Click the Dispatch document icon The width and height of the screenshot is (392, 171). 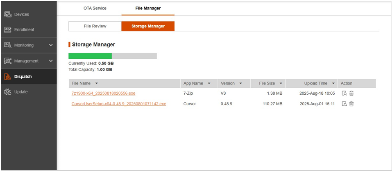(x=7, y=77)
